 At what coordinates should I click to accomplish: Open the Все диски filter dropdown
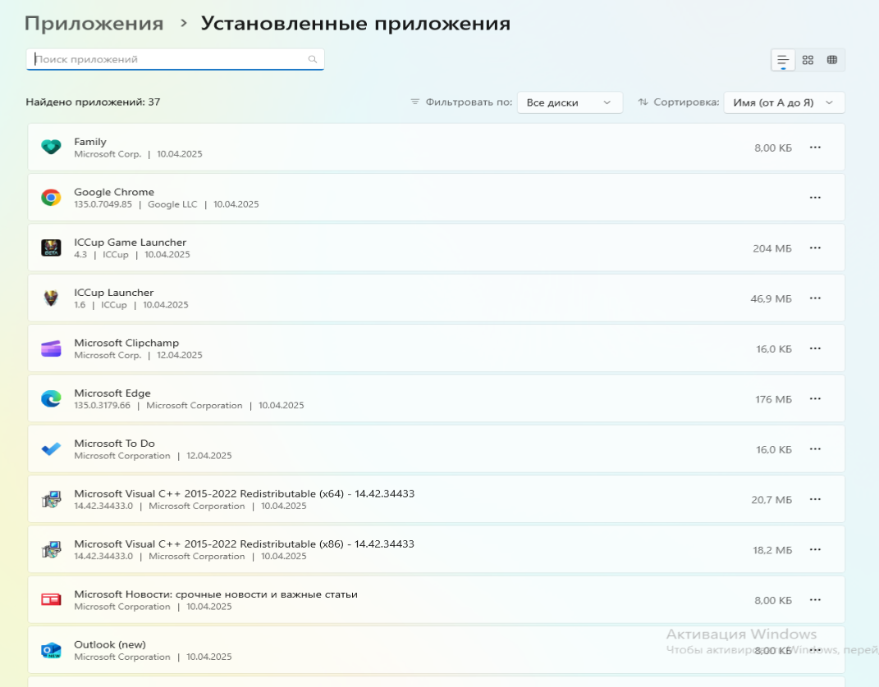[x=570, y=102]
